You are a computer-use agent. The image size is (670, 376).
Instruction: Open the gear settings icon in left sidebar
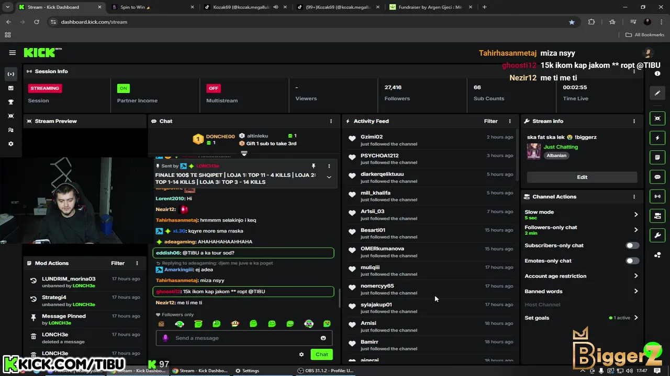click(10, 144)
